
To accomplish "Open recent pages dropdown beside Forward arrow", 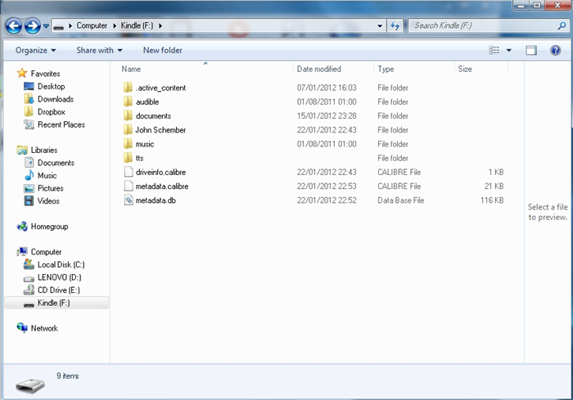I will point(46,26).
